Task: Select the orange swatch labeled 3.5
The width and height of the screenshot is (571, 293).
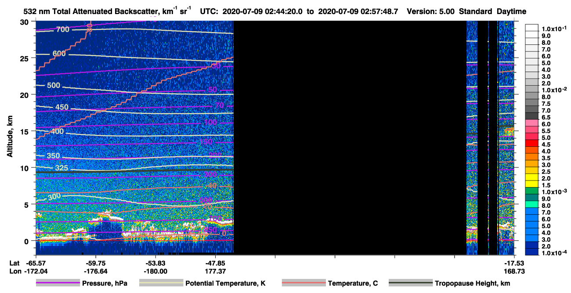Action: point(532,157)
